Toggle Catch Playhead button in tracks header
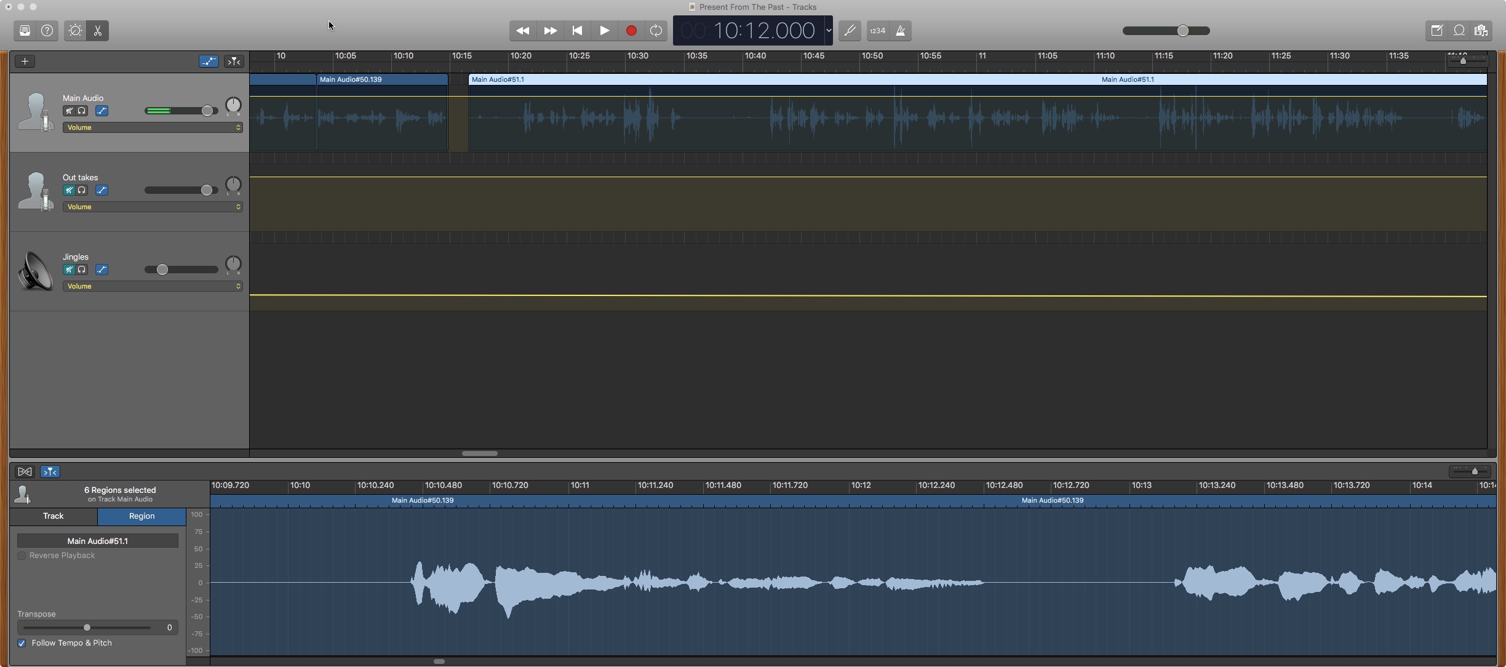The width and height of the screenshot is (1506, 667). [x=234, y=61]
